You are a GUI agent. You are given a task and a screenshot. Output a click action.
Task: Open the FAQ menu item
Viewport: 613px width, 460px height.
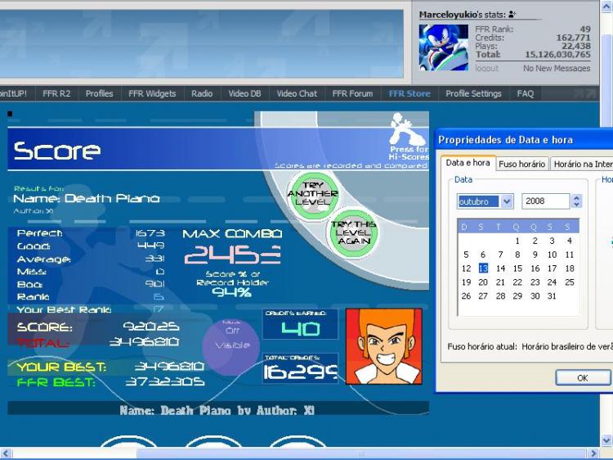tap(525, 93)
